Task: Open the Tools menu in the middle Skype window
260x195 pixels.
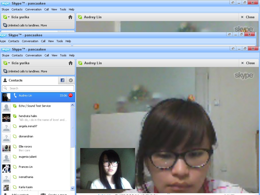Action: 60,41
